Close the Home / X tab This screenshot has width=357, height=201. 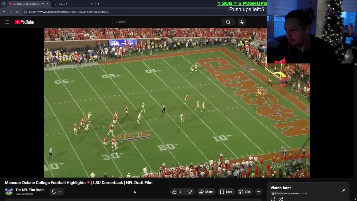coord(92,4)
